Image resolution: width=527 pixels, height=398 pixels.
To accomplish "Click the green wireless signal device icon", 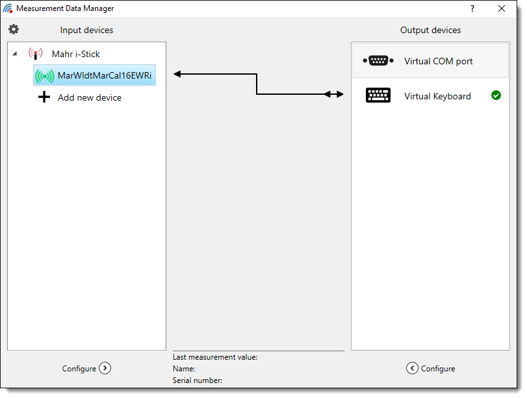I will (x=45, y=76).
